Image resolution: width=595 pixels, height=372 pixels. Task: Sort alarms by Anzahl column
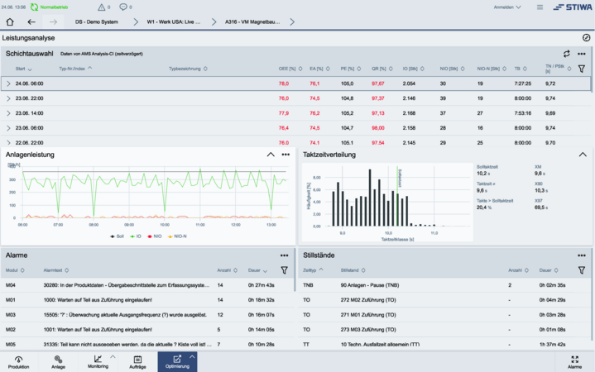click(228, 270)
